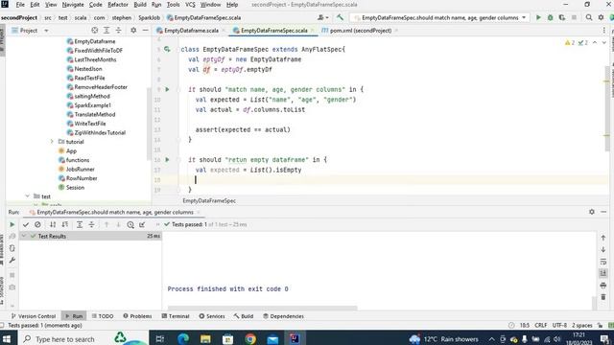614x345 pixels.
Task: Select FixedWidthFileToDF in project tree
Action: pos(98,51)
